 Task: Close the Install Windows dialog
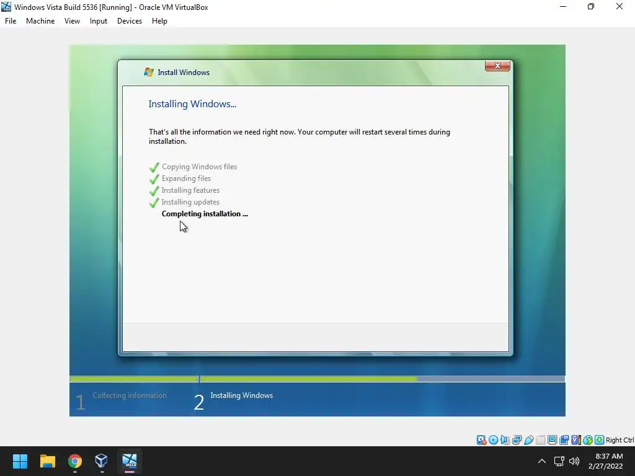(497, 66)
